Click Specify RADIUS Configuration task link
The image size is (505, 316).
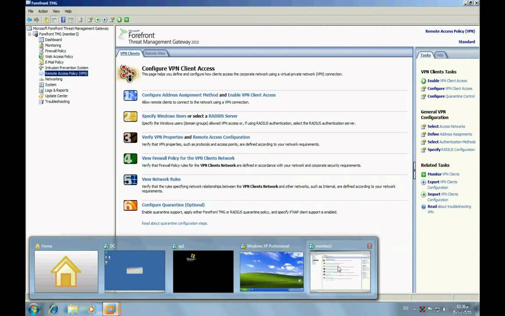click(451, 150)
